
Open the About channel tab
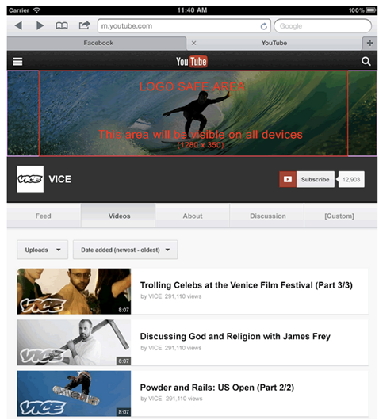(x=193, y=216)
